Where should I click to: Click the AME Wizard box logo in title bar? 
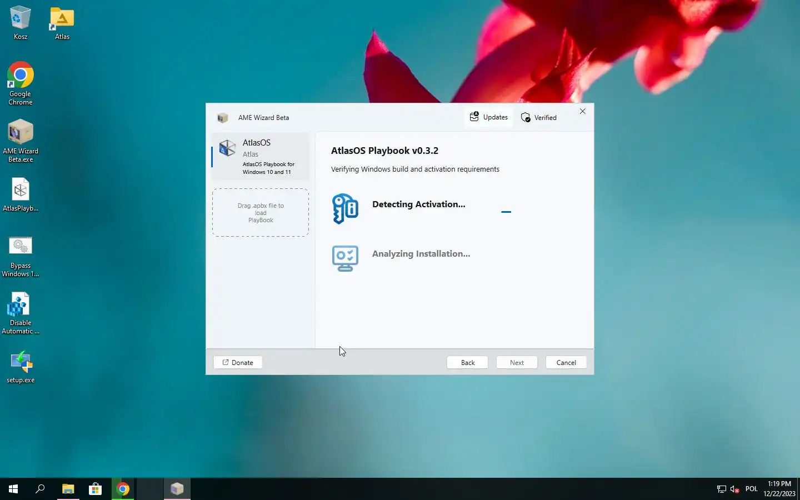click(223, 118)
